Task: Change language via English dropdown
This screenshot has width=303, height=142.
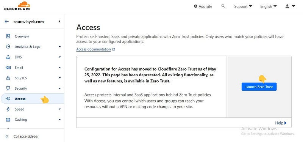Action: click(x=269, y=6)
